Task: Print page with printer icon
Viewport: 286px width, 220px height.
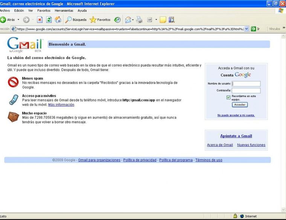Action: (x=139, y=20)
